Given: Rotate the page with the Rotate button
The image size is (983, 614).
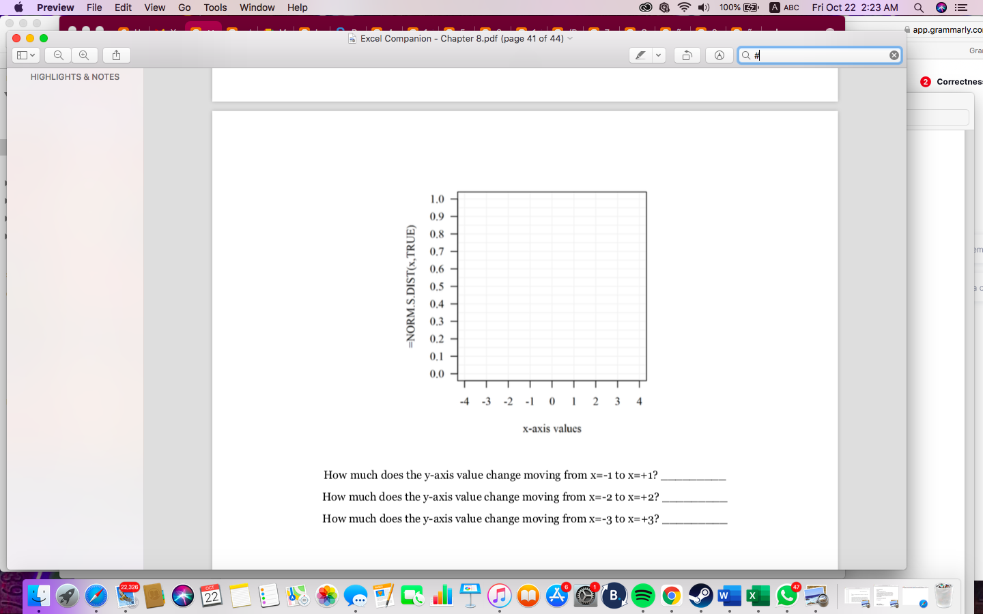Looking at the screenshot, I should click(x=687, y=55).
